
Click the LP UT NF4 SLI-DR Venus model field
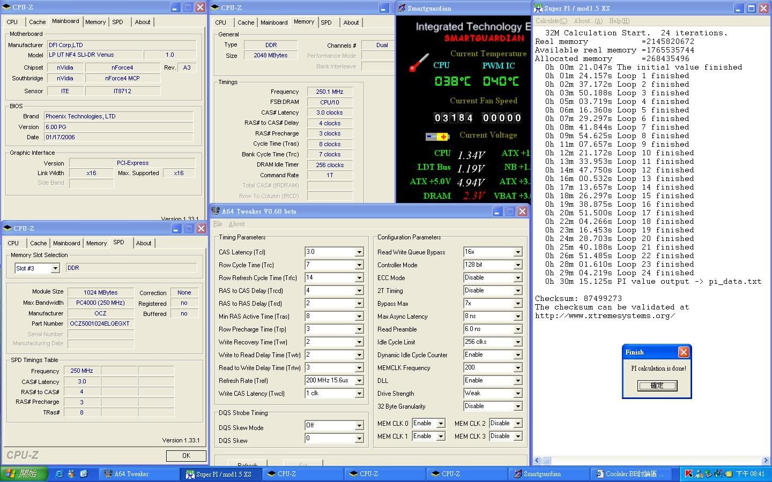point(95,55)
